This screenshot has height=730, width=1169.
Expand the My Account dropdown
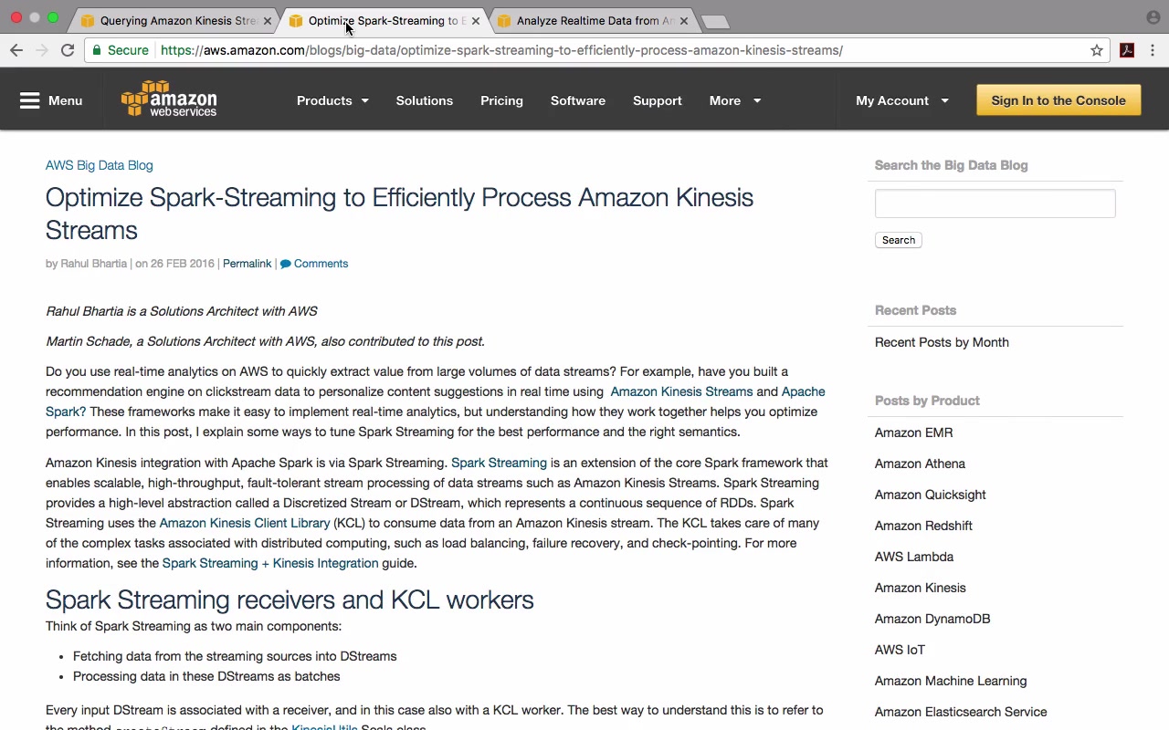(902, 100)
